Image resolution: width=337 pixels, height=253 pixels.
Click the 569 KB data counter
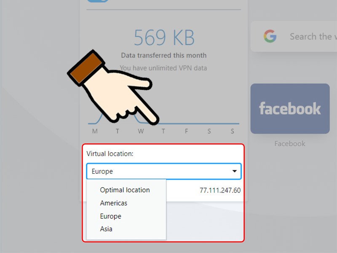pyautogui.click(x=164, y=38)
